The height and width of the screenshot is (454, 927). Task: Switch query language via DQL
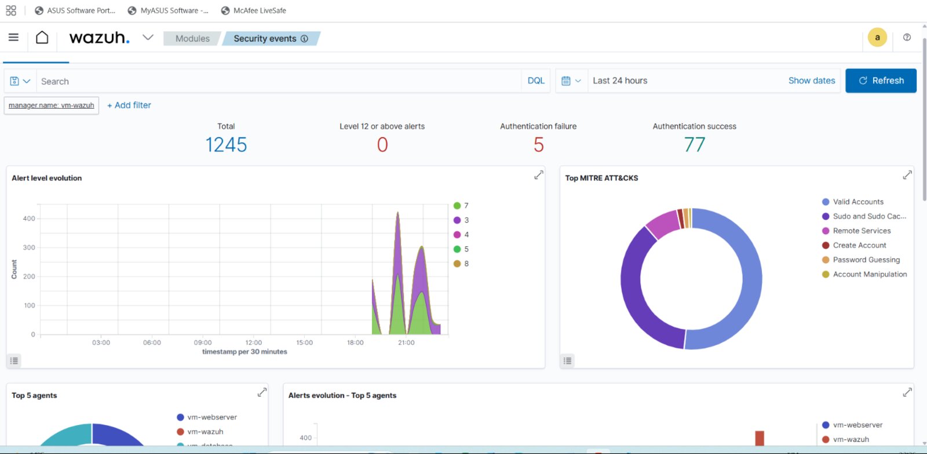536,81
